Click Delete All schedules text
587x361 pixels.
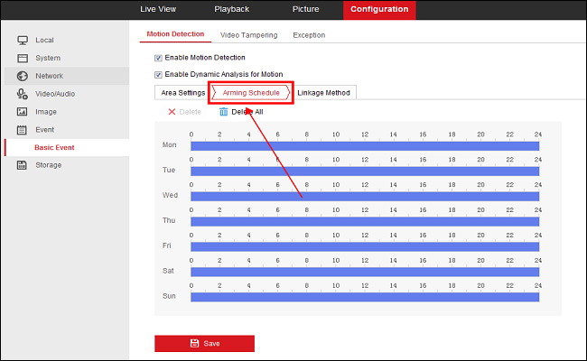pos(247,112)
